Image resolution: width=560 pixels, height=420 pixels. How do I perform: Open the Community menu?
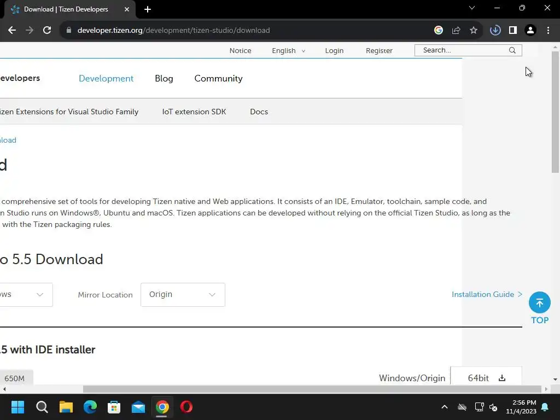[219, 78]
